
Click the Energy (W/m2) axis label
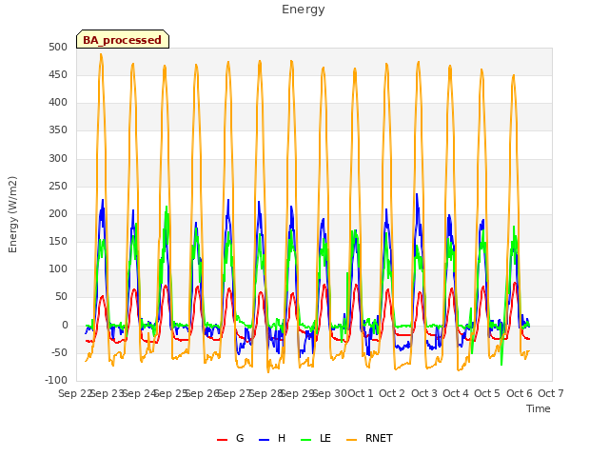[x=12, y=214]
